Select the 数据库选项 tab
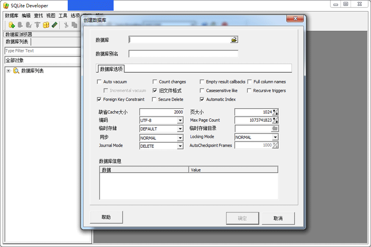 click(111, 69)
